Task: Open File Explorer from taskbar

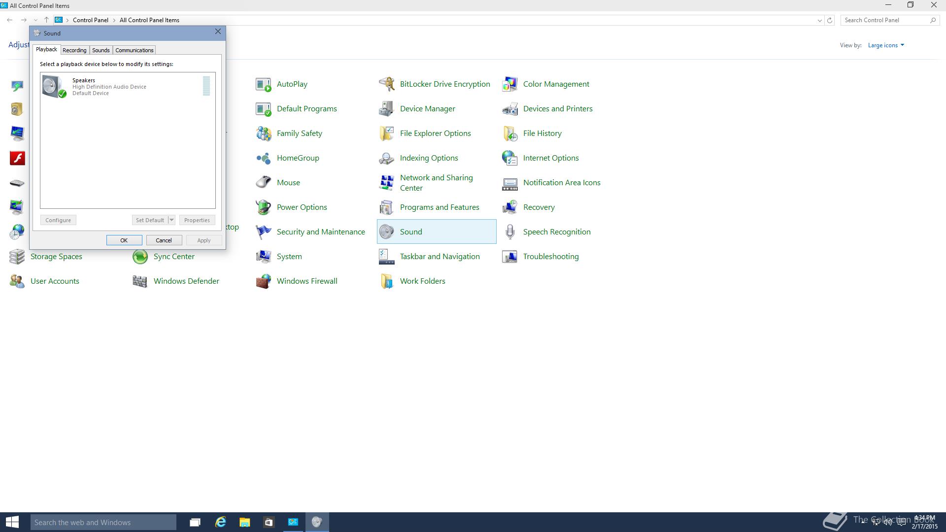Action: 244,522
